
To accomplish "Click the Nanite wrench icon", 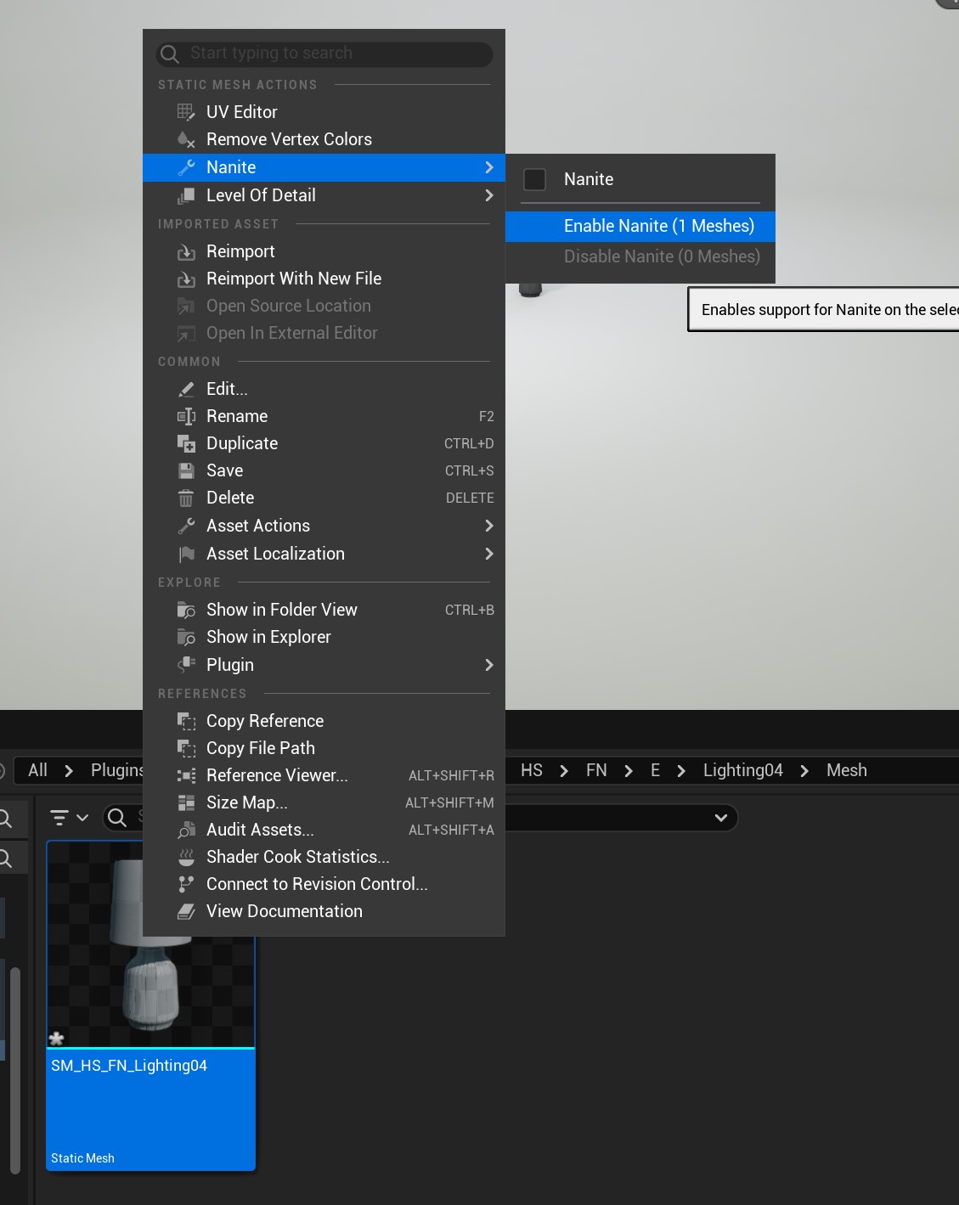I will (x=186, y=167).
